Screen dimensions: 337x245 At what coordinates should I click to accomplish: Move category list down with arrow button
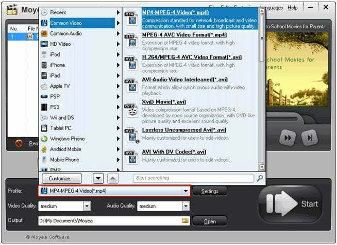click(x=98, y=178)
